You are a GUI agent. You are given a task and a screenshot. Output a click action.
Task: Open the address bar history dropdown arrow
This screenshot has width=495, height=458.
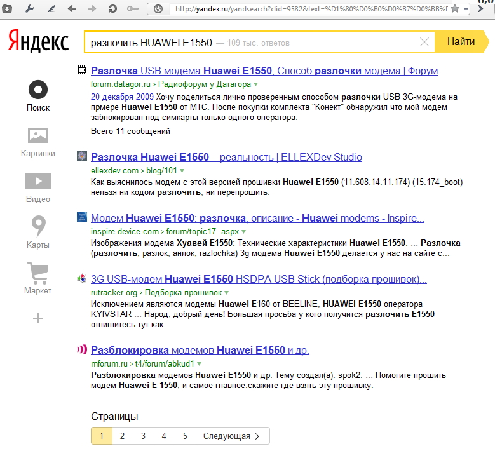(x=466, y=9)
